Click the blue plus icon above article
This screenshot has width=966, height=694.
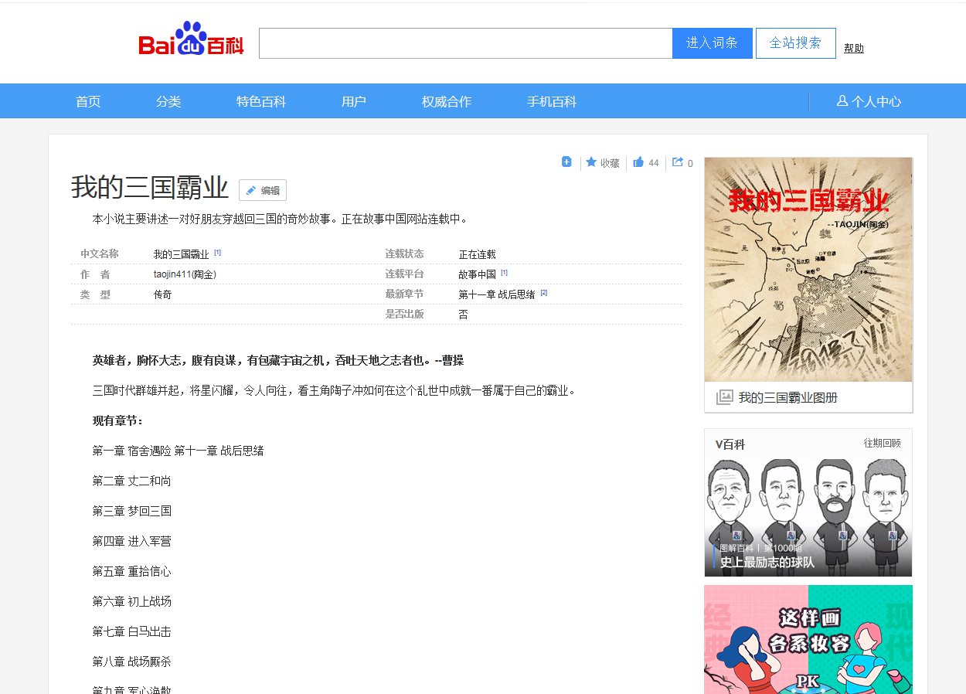(566, 162)
